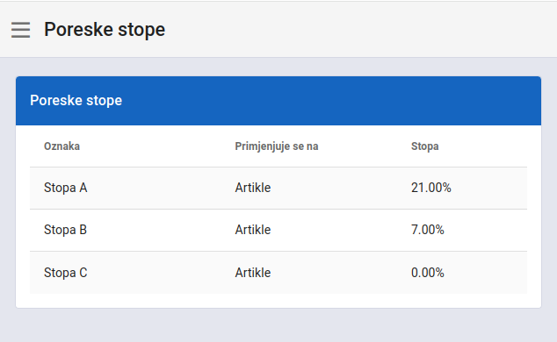Click the white card area below the table
This screenshot has height=342, width=557.
click(x=278, y=301)
